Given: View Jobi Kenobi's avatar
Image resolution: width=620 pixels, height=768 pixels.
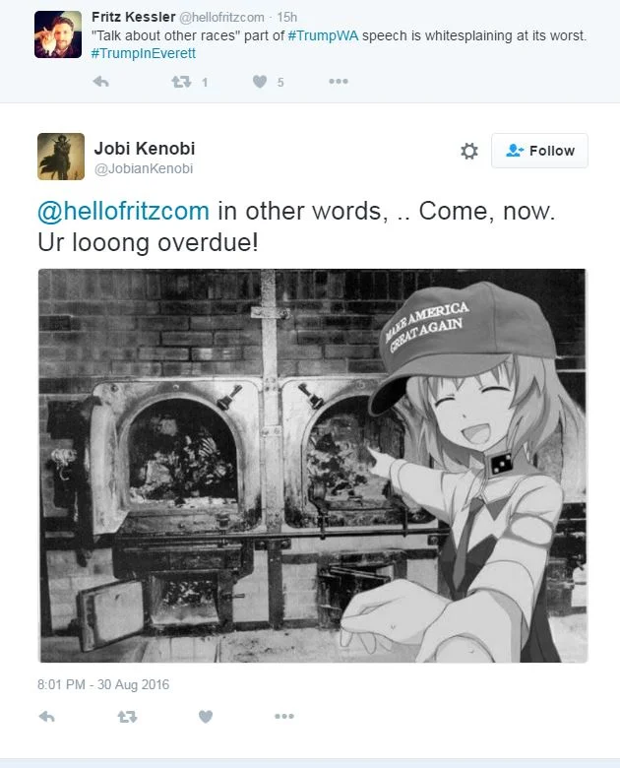Looking at the screenshot, I should point(61,157).
